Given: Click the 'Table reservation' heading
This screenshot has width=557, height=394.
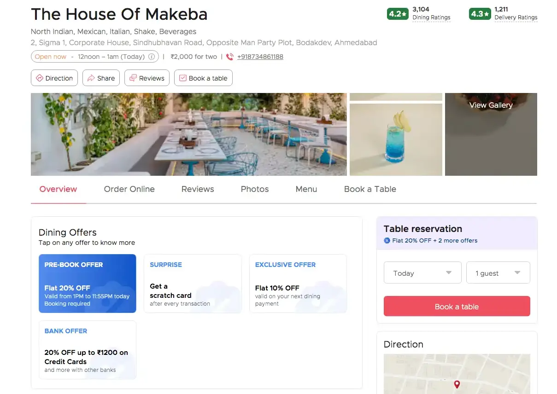Looking at the screenshot, I should click(x=423, y=229).
